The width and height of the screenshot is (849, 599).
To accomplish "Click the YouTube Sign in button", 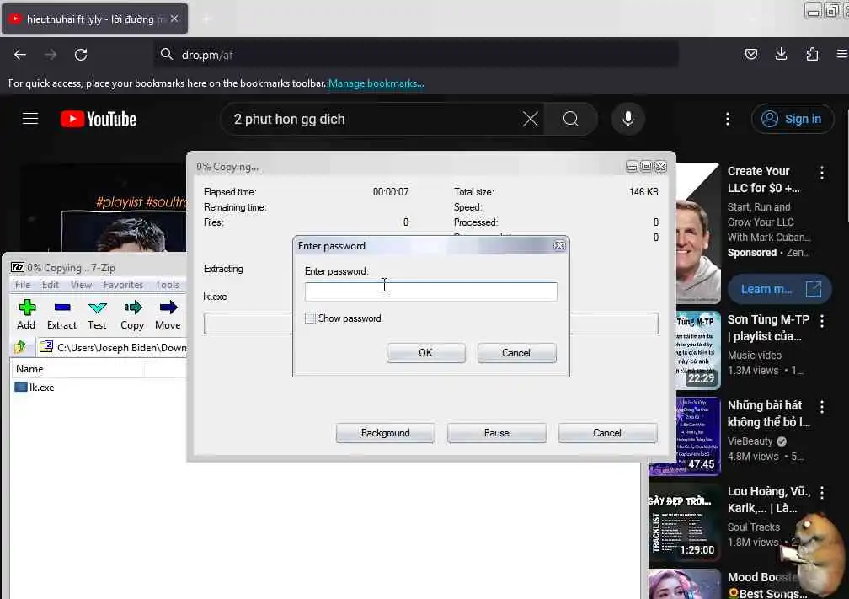I will pos(792,119).
